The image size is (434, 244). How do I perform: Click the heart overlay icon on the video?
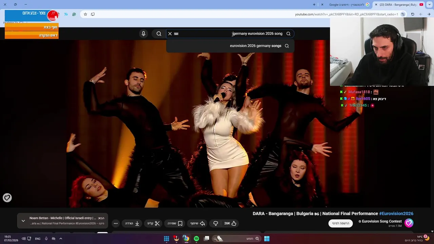click(x=7, y=198)
